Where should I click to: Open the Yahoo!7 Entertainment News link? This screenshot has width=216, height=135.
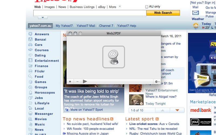161,92
